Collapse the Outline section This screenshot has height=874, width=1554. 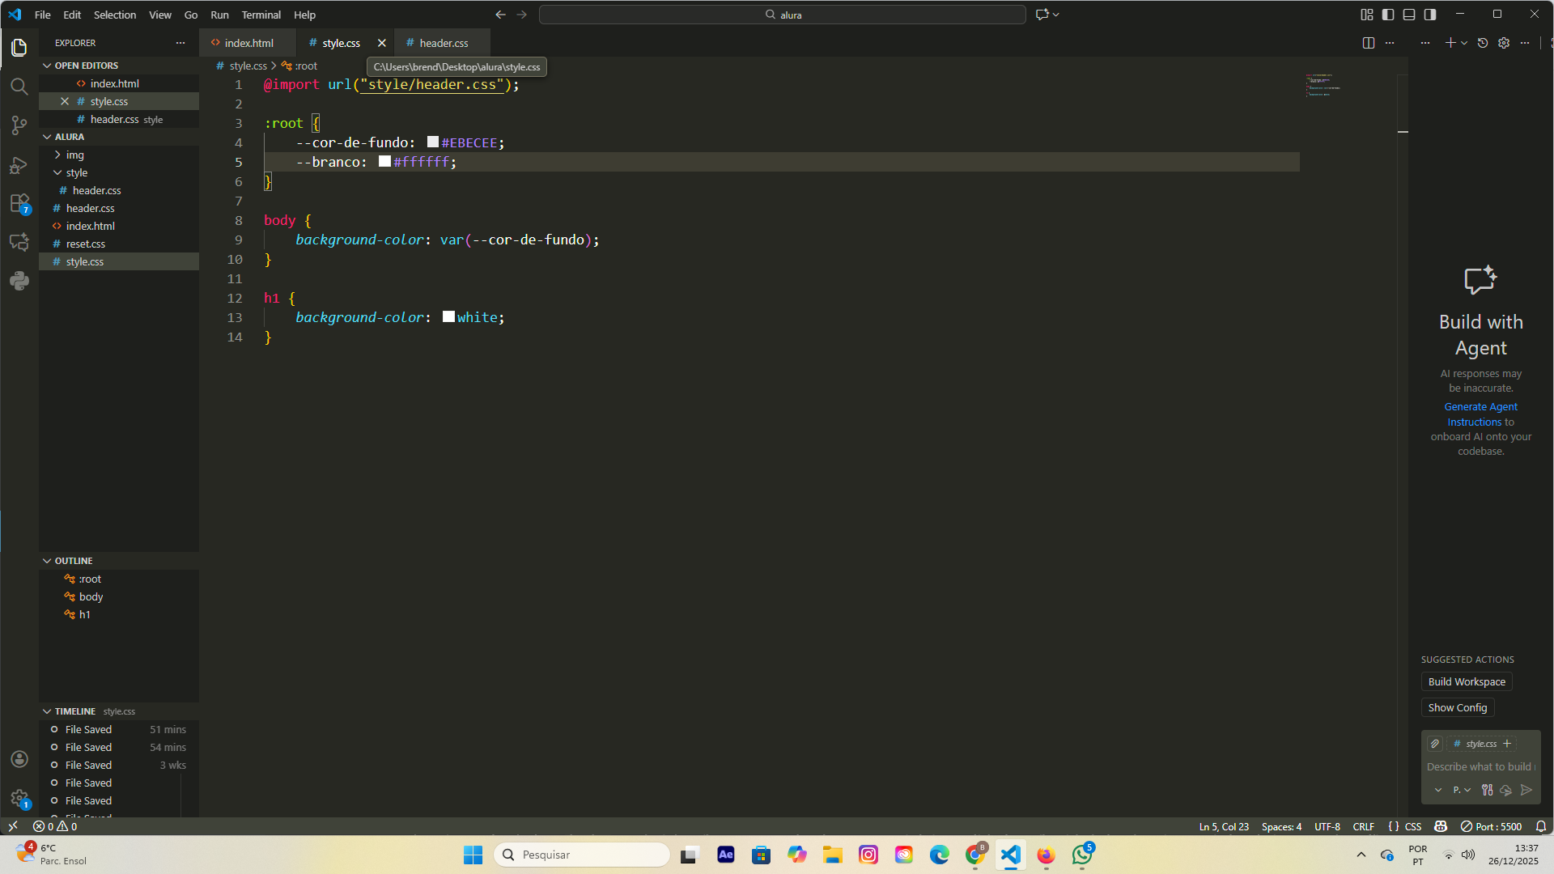[x=73, y=561]
